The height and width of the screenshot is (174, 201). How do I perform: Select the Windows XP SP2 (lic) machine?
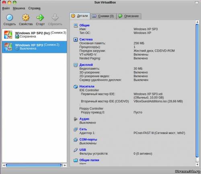[35, 35]
